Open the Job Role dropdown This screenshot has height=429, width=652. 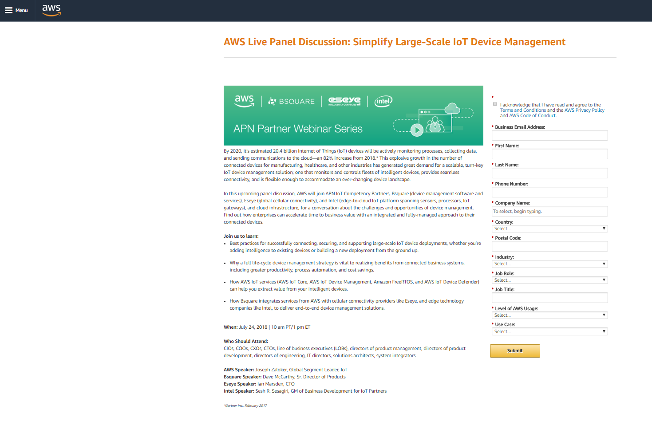[549, 280]
